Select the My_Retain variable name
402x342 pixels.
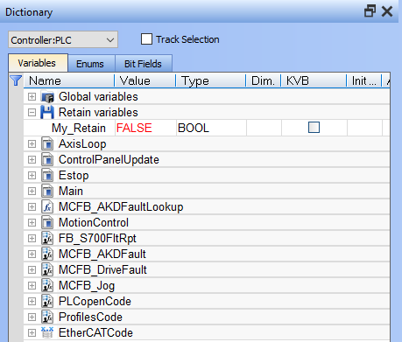(x=79, y=128)
